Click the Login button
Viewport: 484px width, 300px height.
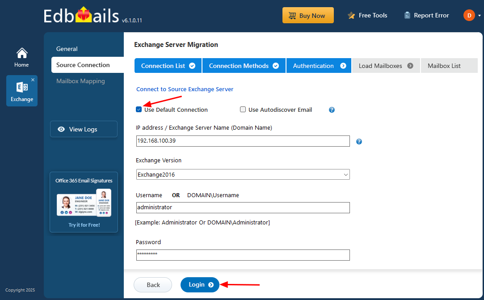tap(200, 285)
